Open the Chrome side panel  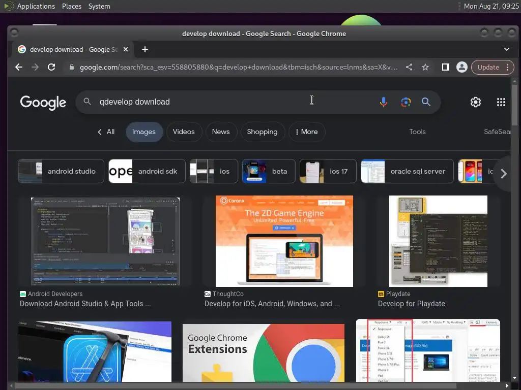pyautogui.click(x=446, y=68)
